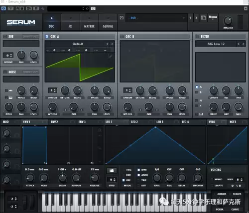249x213 pixels.
Task: Select previous OSC A wavetable arrow
Action: [107, 44]
